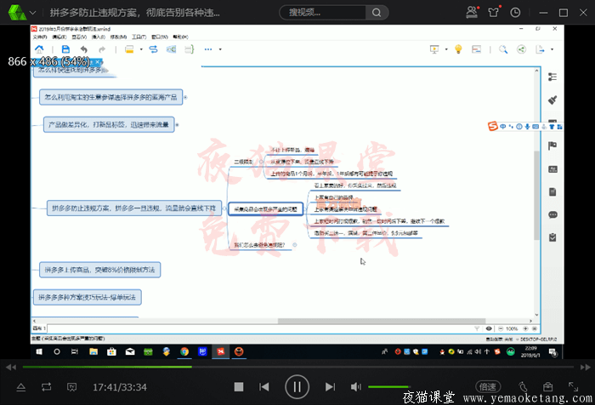
Task: Open the XMind 窗口(W) menu
Action: [x=160, y=37]
